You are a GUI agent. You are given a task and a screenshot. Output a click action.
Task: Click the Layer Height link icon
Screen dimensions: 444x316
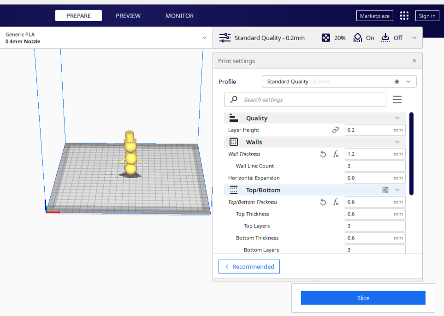point(336,130)
